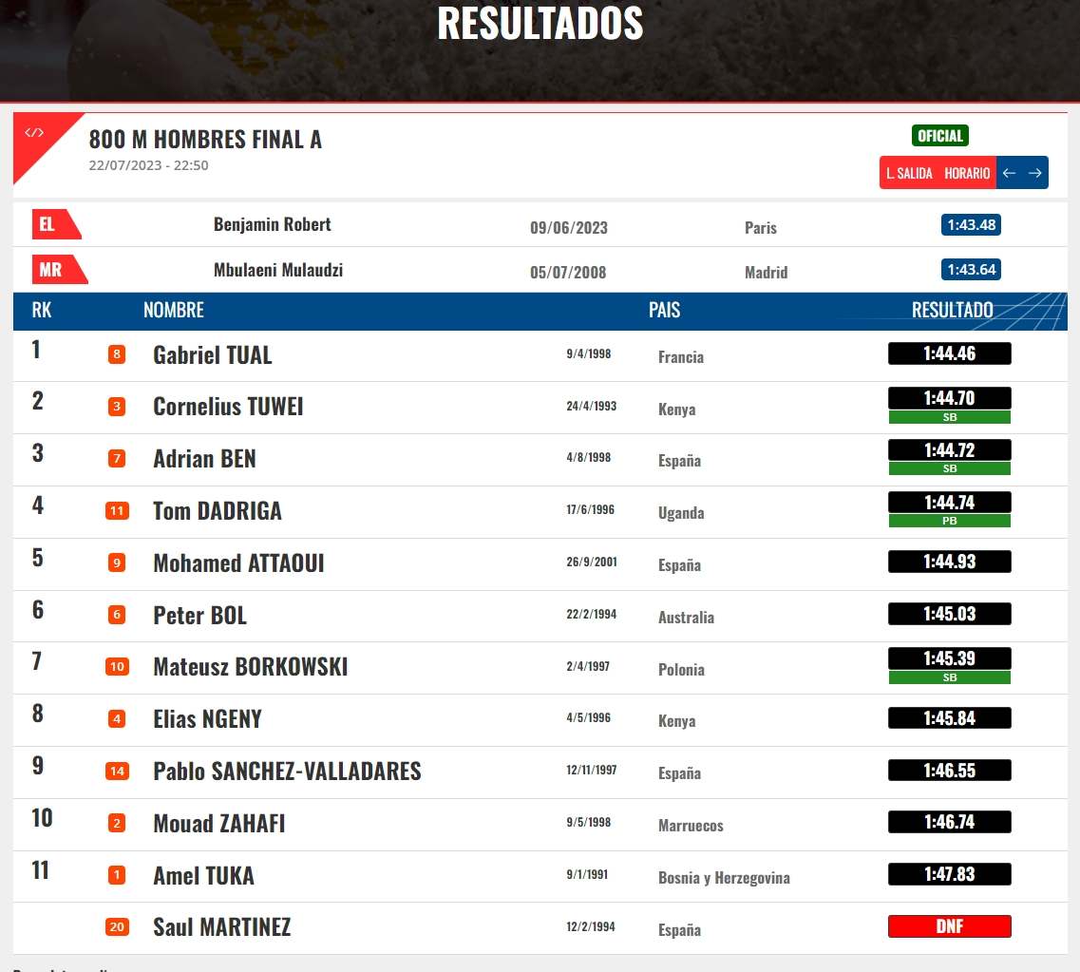Go to next event with right arrow
This screenshot has height=972, width=1080.
point(1035,173)
